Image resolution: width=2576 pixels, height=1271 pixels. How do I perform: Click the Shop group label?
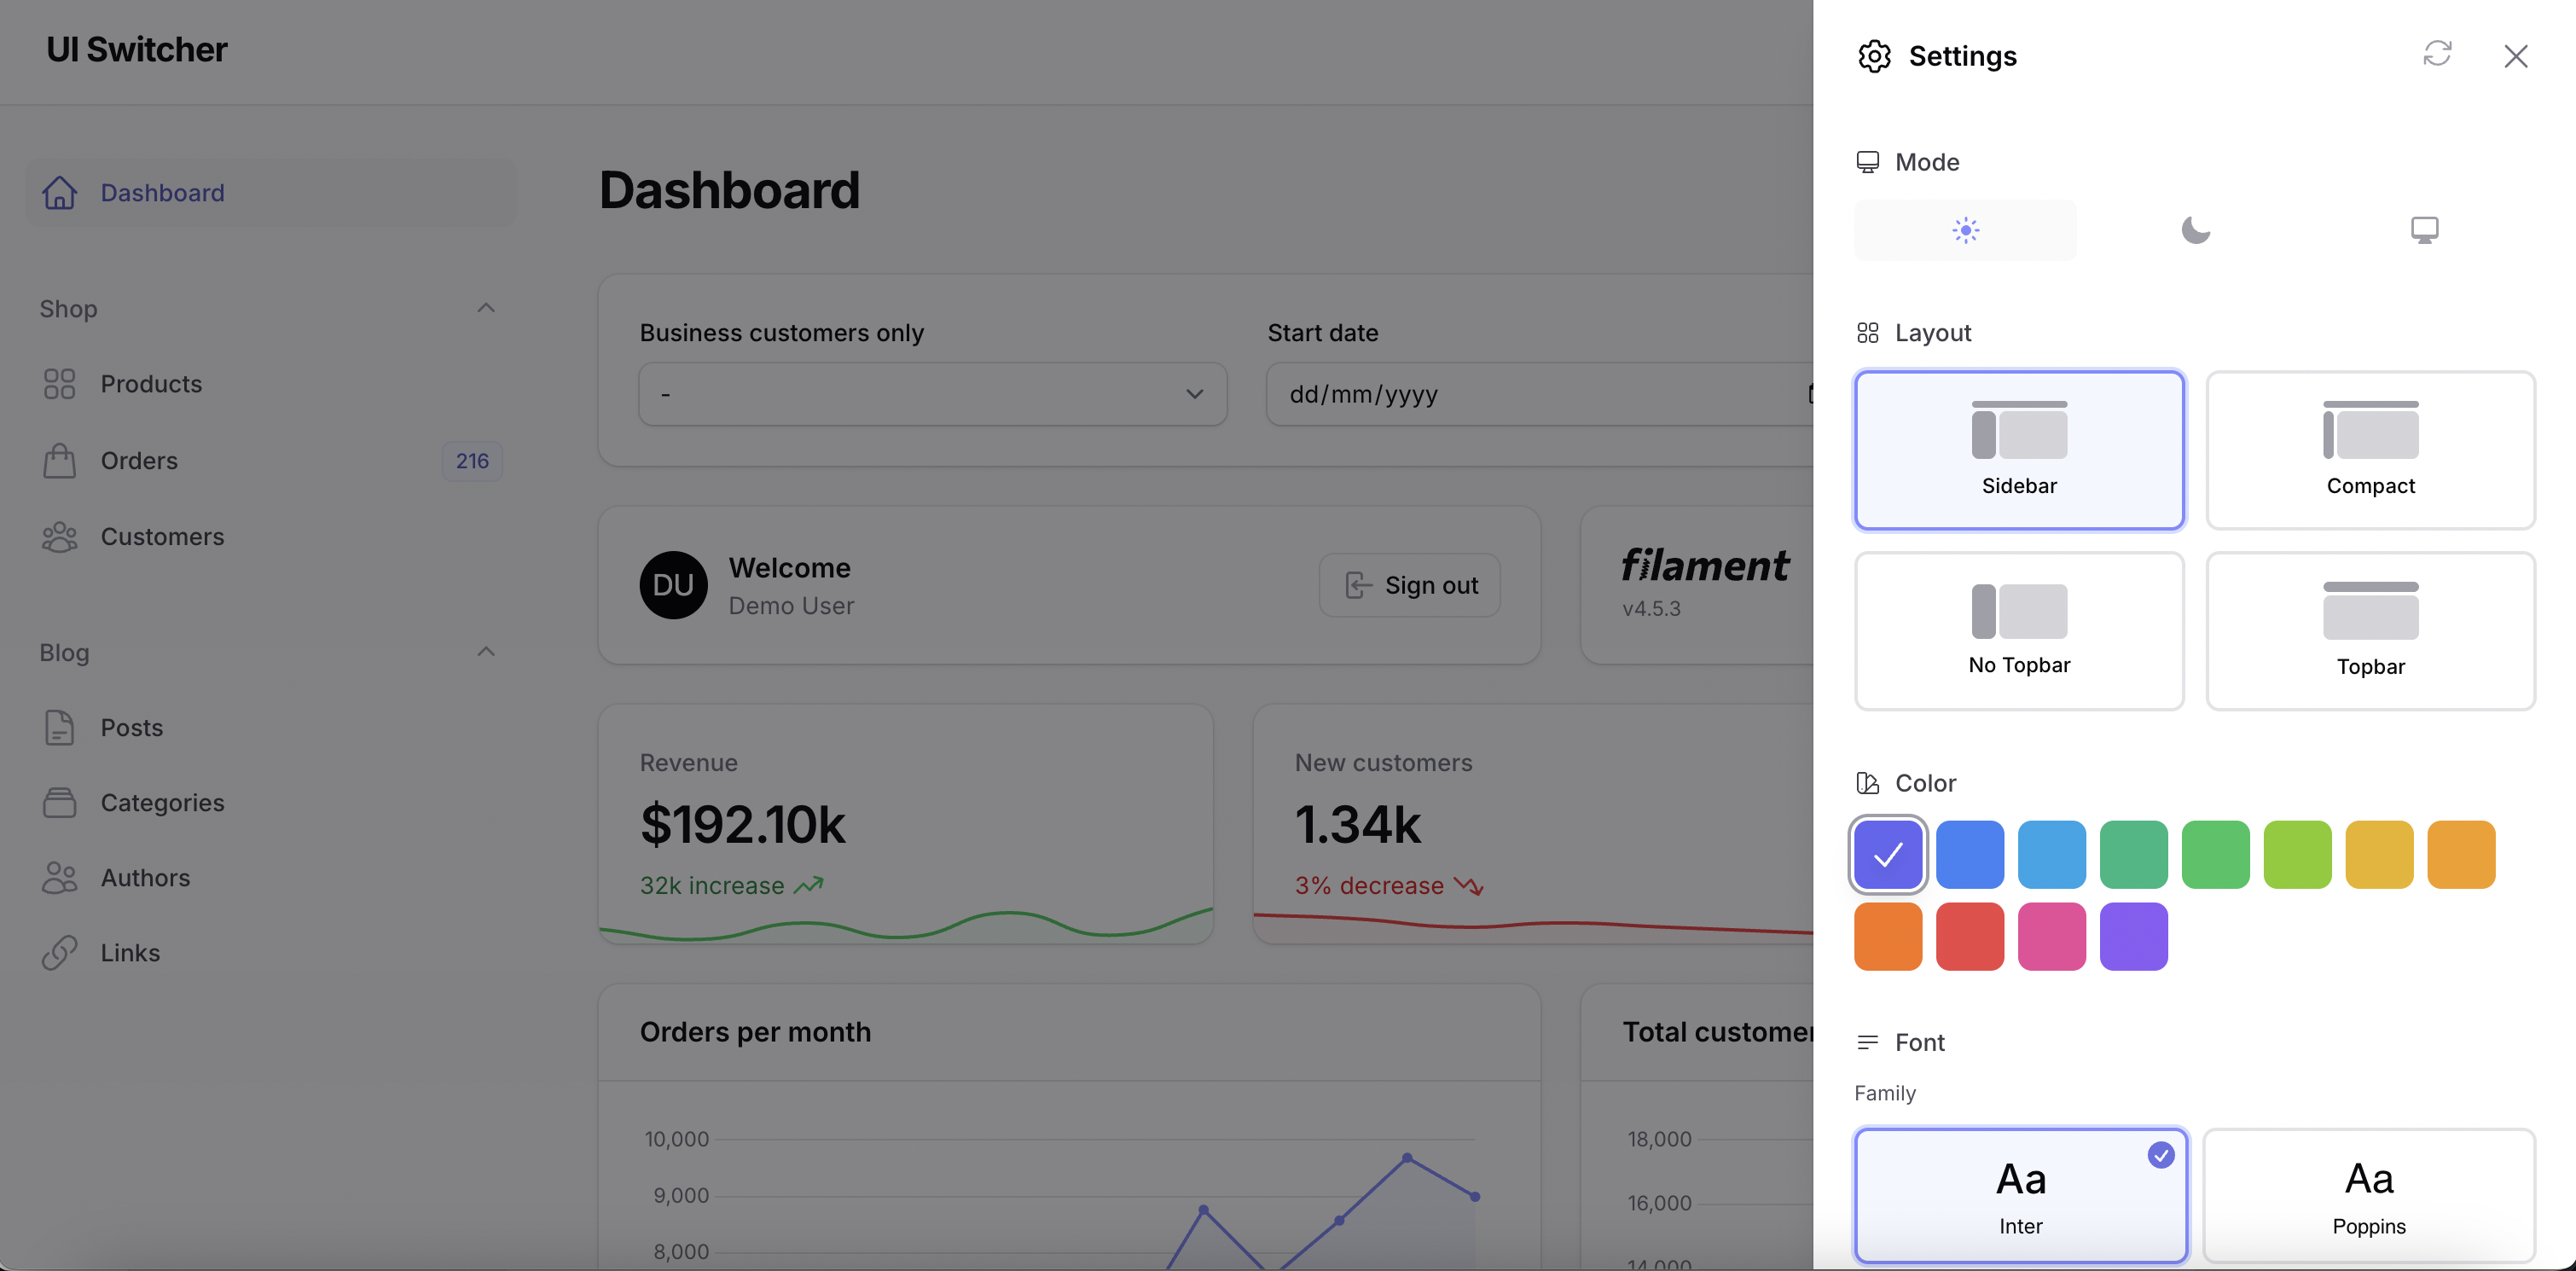[x=68, y=309]
